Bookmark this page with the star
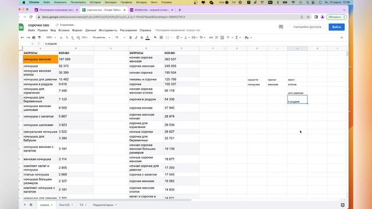The image size is (372, 209). 308,17
